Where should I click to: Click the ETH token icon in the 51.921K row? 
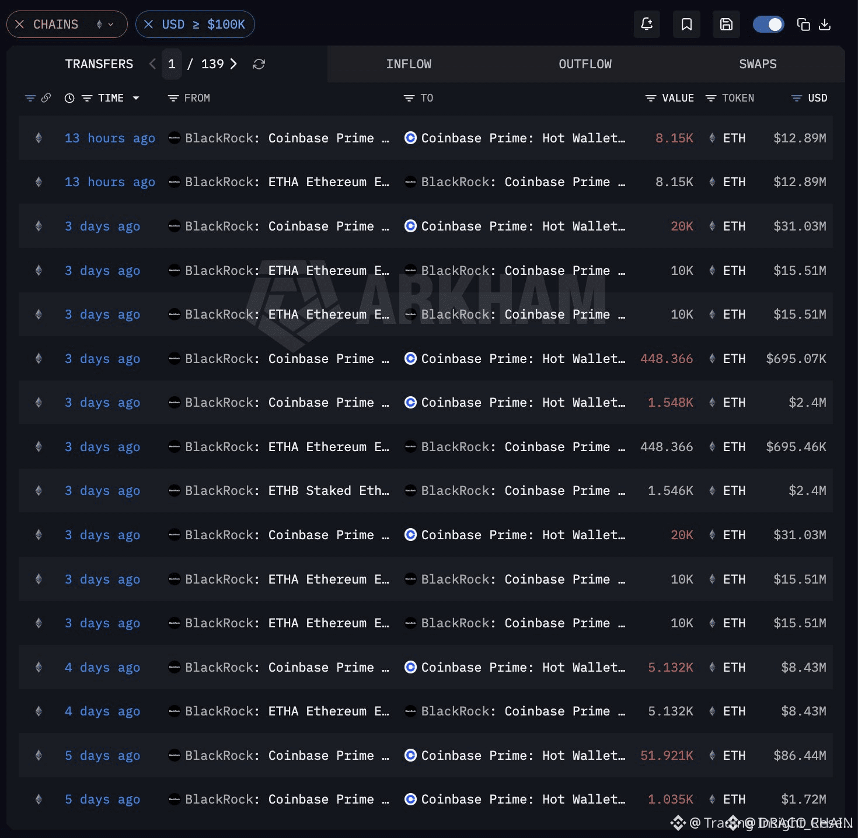tap(712, 756)
